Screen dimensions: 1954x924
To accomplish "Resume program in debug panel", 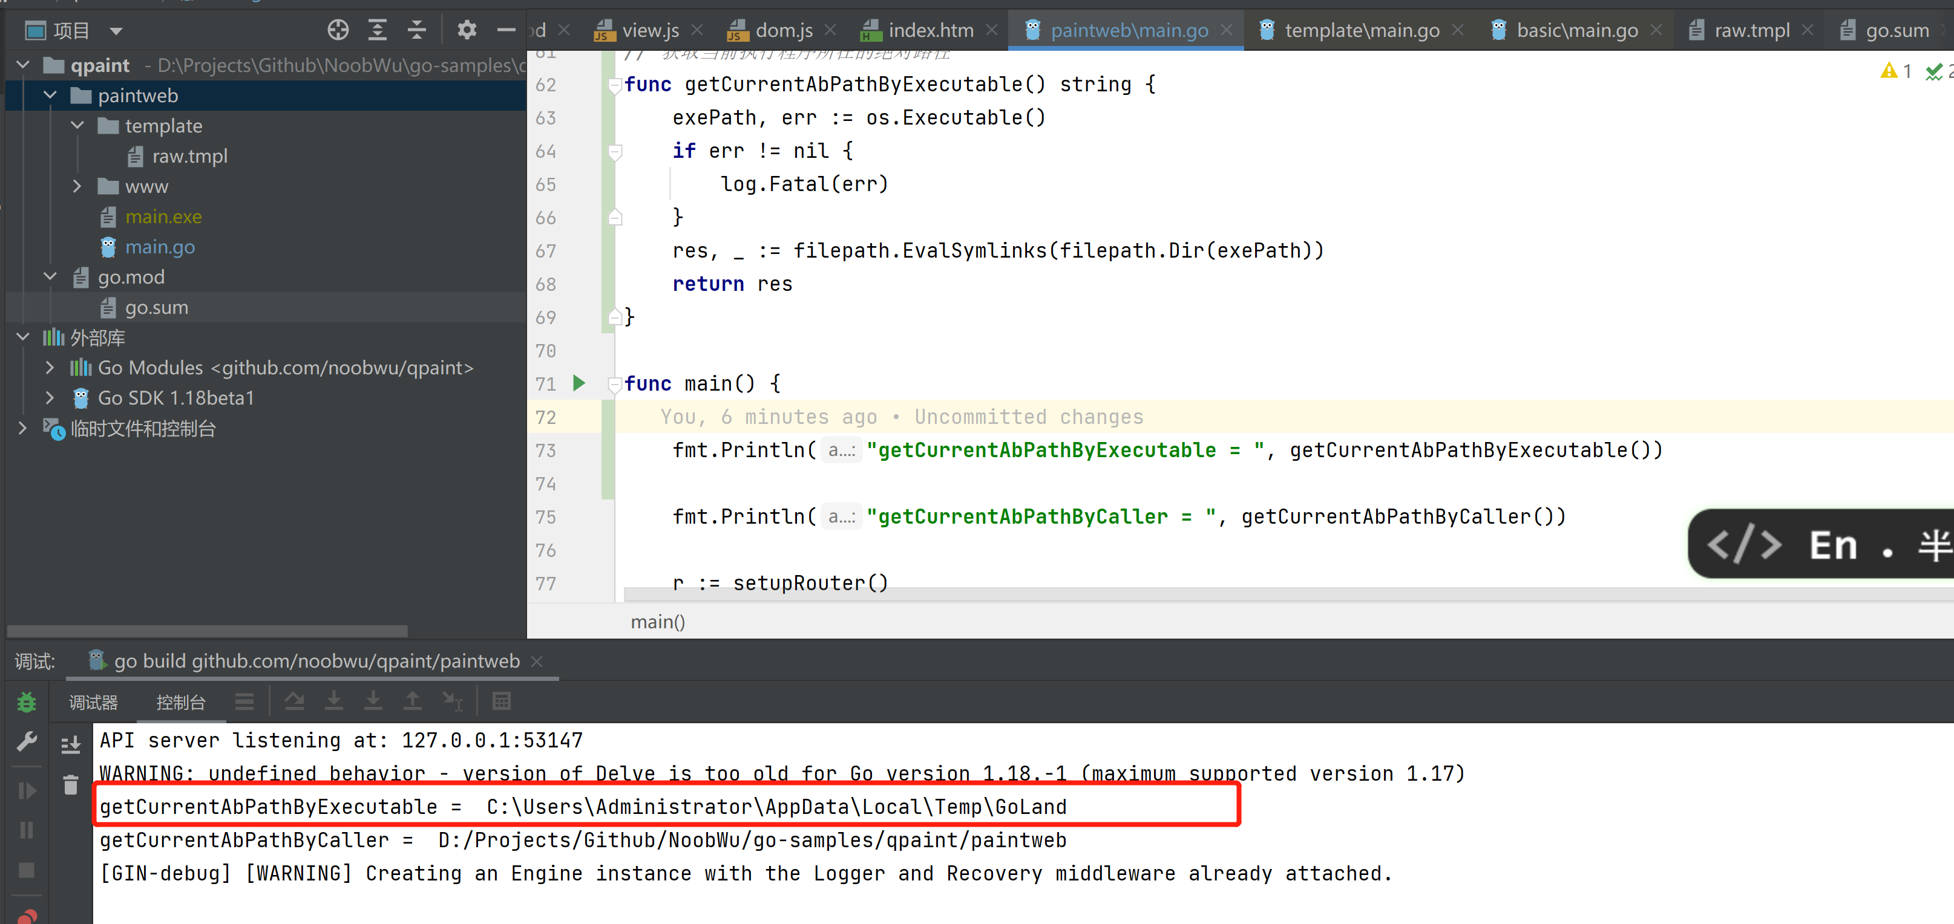I will coord(27,790).
